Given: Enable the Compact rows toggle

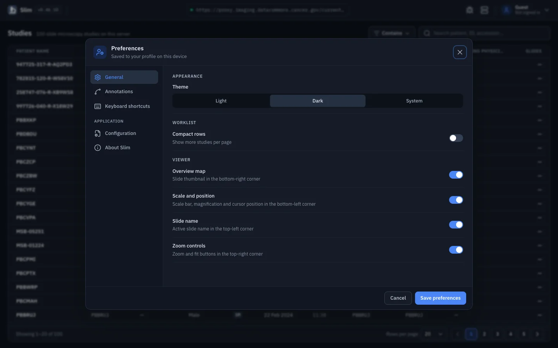Looking at the screenshot, I should (x=456, y=138).
